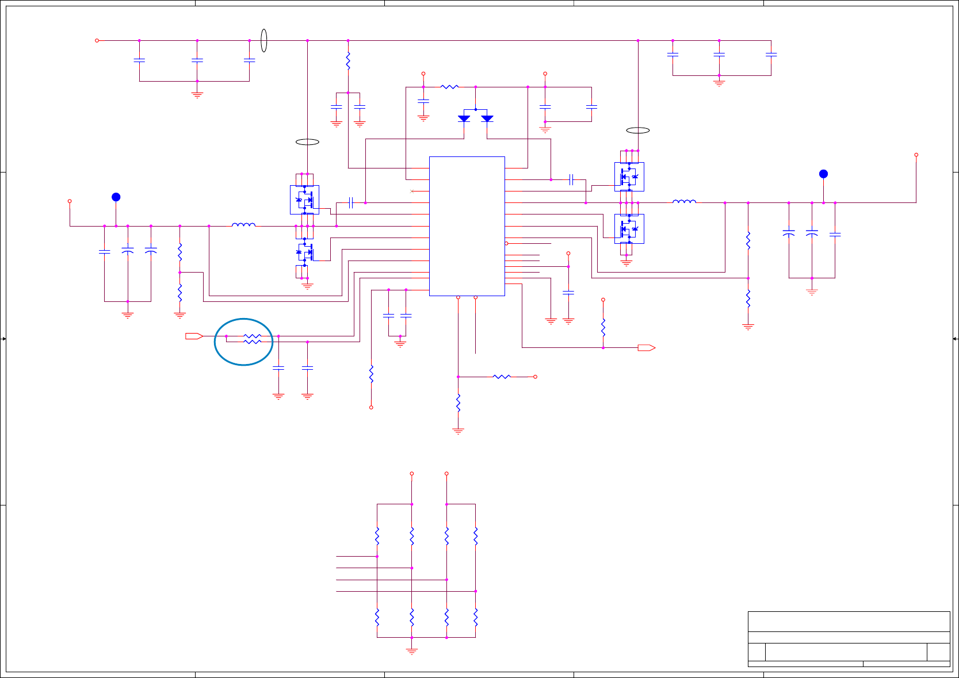Select the lower-right boxed MOSFET symbol
959x678 pixels.
629,228
